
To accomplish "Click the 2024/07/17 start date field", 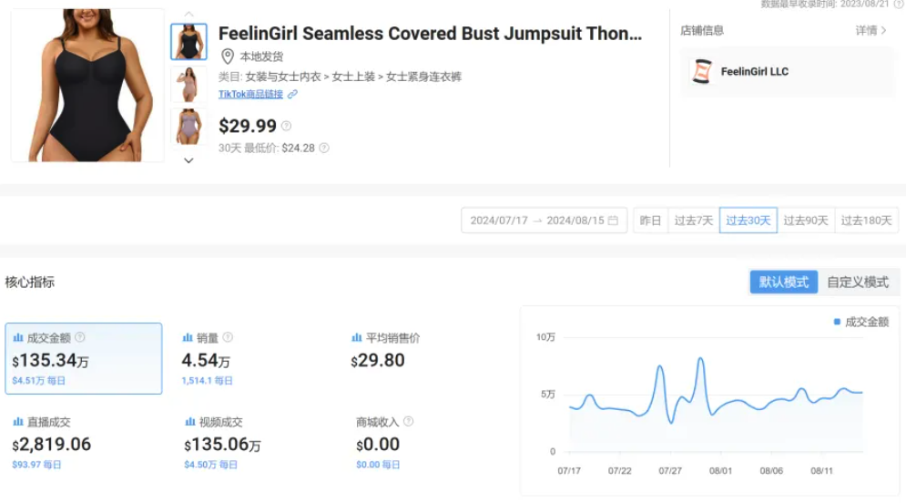I will [x=499, y=221].
